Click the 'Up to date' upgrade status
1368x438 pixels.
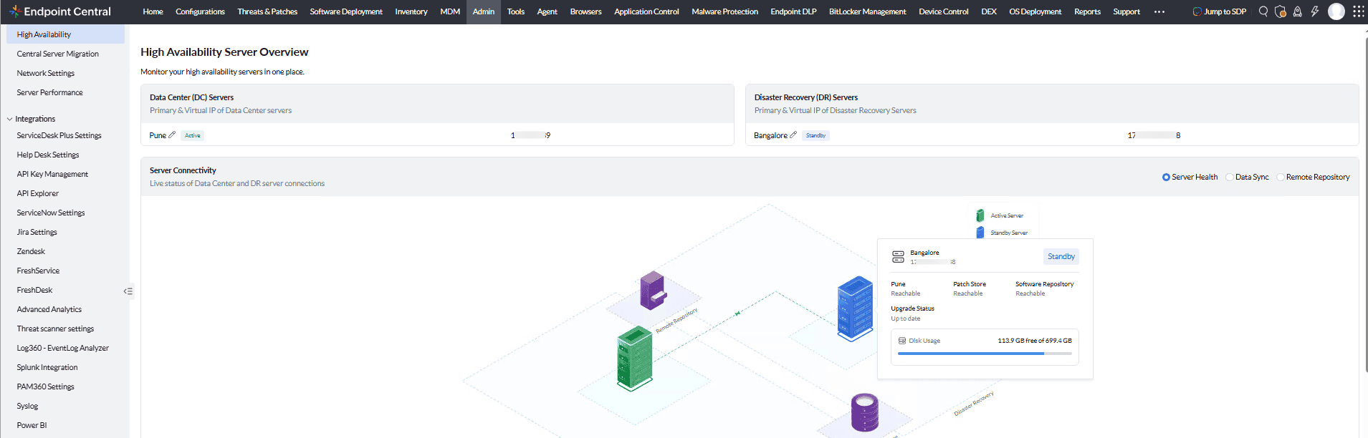[906, 318]
